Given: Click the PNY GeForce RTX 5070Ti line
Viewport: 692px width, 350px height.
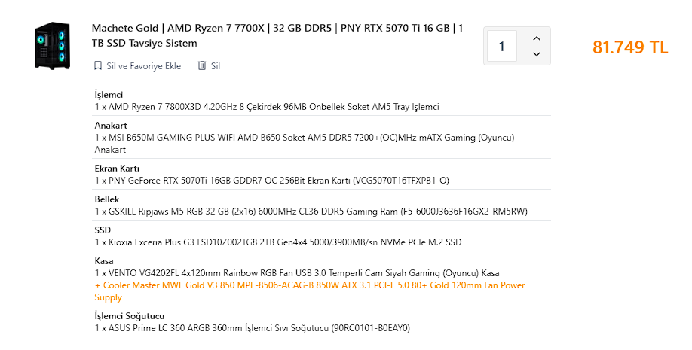Looking at the screenshot, I should pos(272,181).
